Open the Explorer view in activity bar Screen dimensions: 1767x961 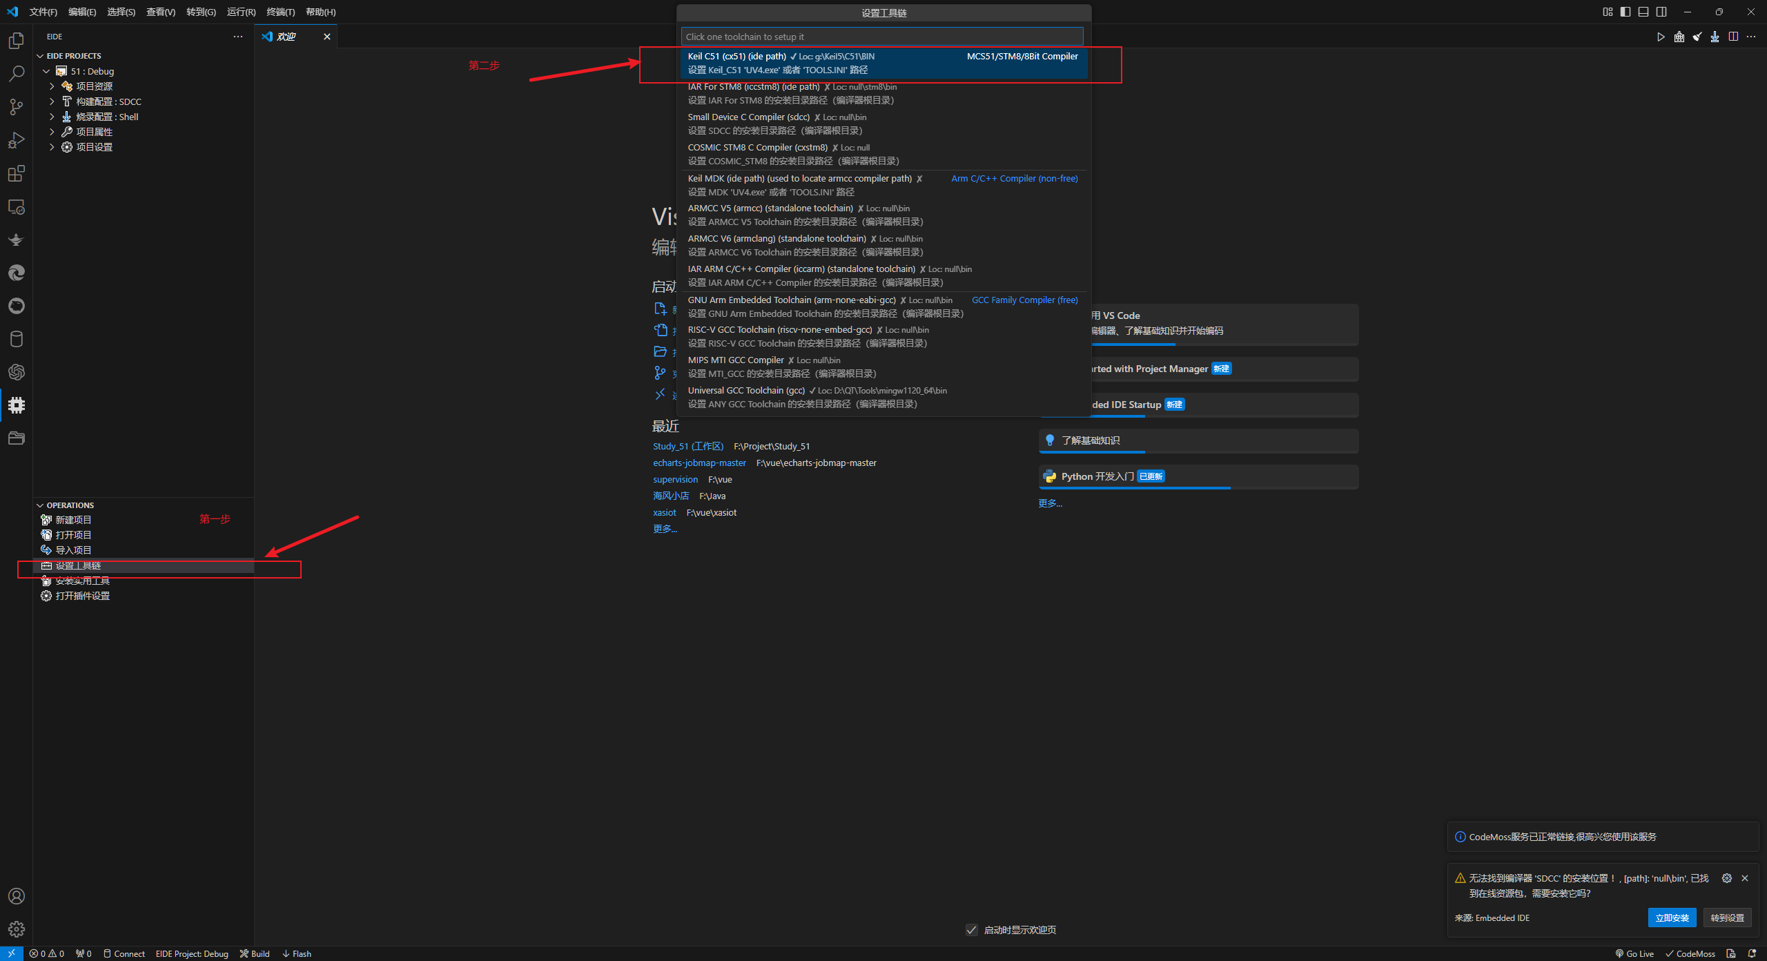click(17, 41)
